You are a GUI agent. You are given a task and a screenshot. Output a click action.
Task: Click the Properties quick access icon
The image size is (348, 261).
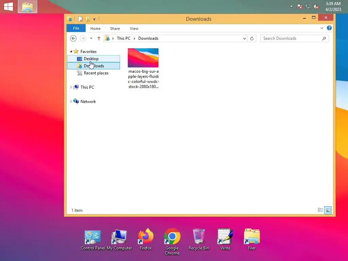click(80, 19)
